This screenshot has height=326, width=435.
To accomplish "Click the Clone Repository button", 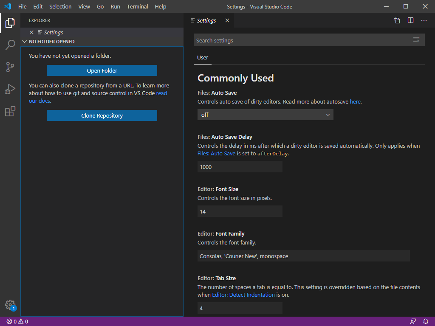I will 102,115.
